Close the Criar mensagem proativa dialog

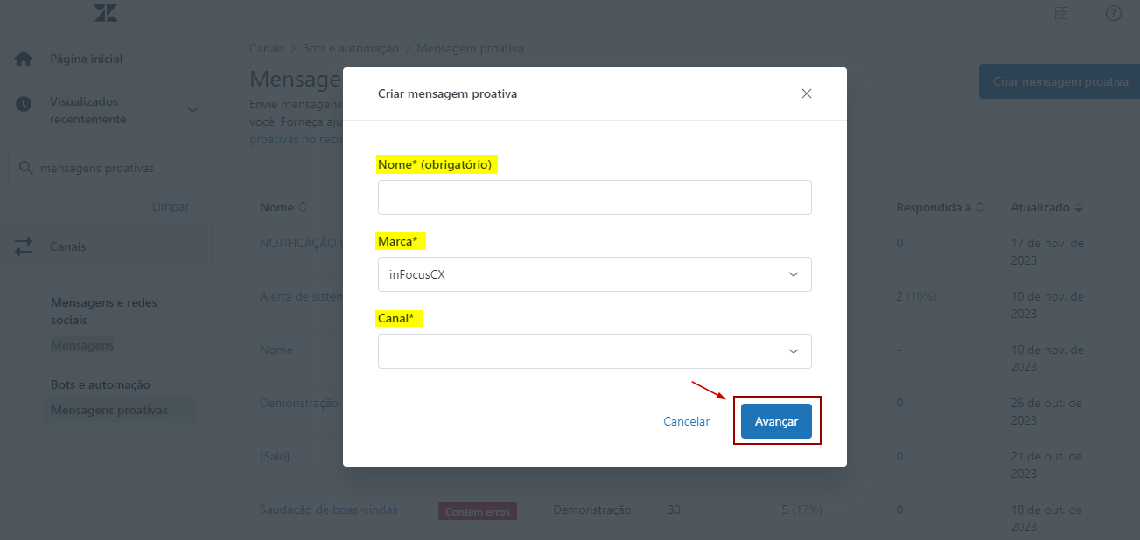point(807,93)
